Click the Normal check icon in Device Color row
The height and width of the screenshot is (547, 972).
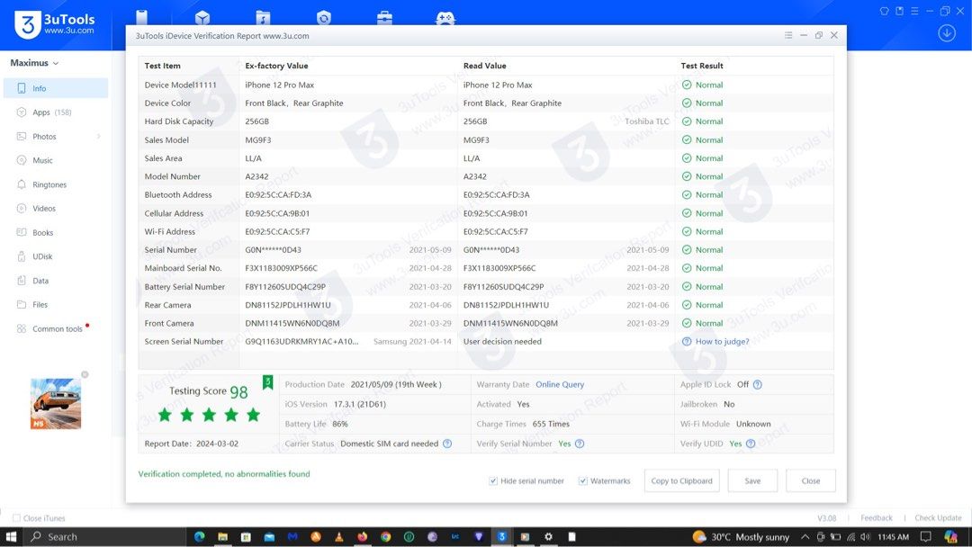[x=687, y=103]
